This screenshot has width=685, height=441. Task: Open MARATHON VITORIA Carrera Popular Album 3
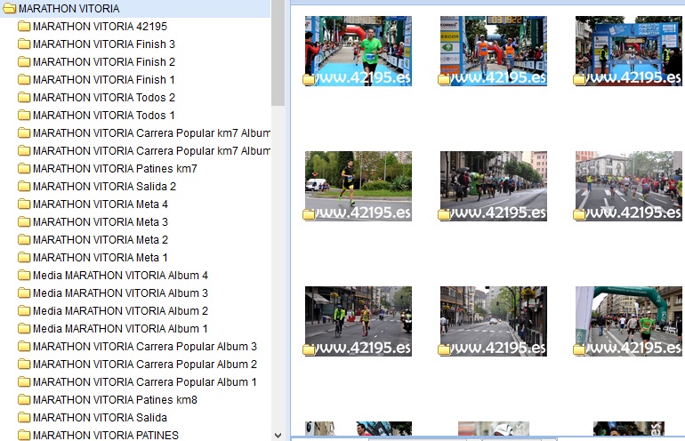coord(144,347)
